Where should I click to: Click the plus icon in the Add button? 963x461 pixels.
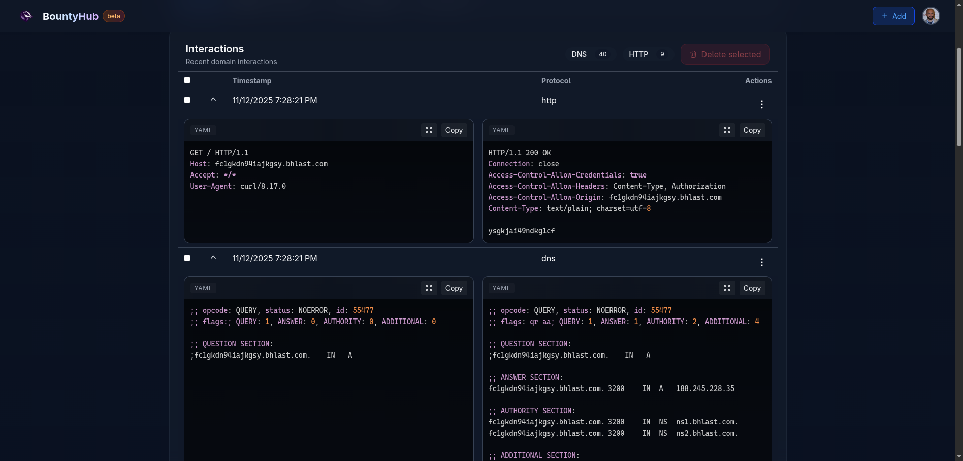[884, 16]
